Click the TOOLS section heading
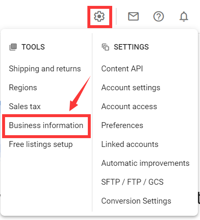 pyautogui.click(x=33, y=47)
